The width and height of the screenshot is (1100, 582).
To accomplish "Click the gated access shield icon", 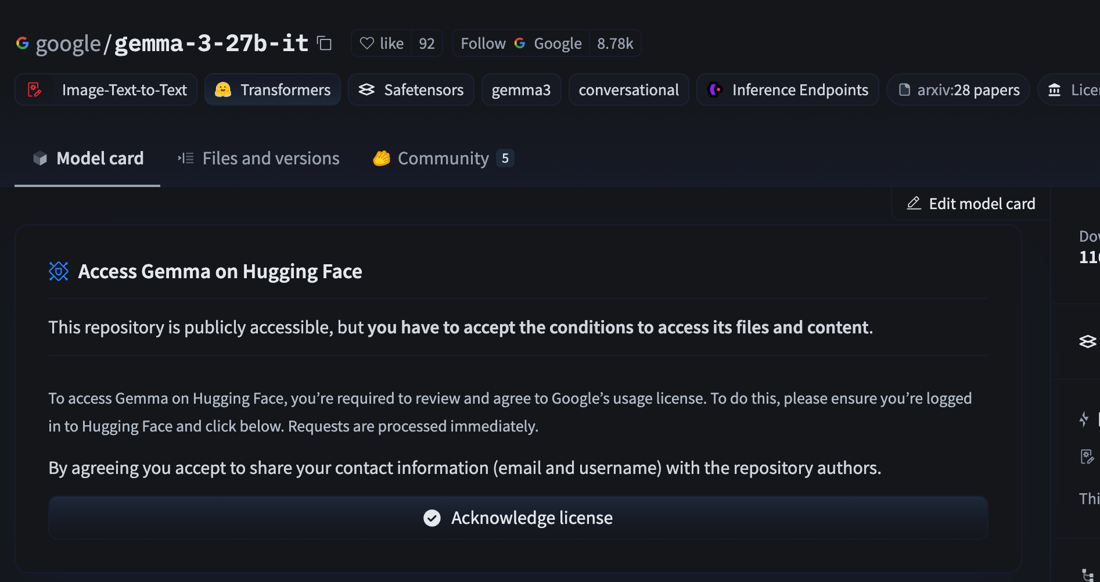I will [59, 271].
